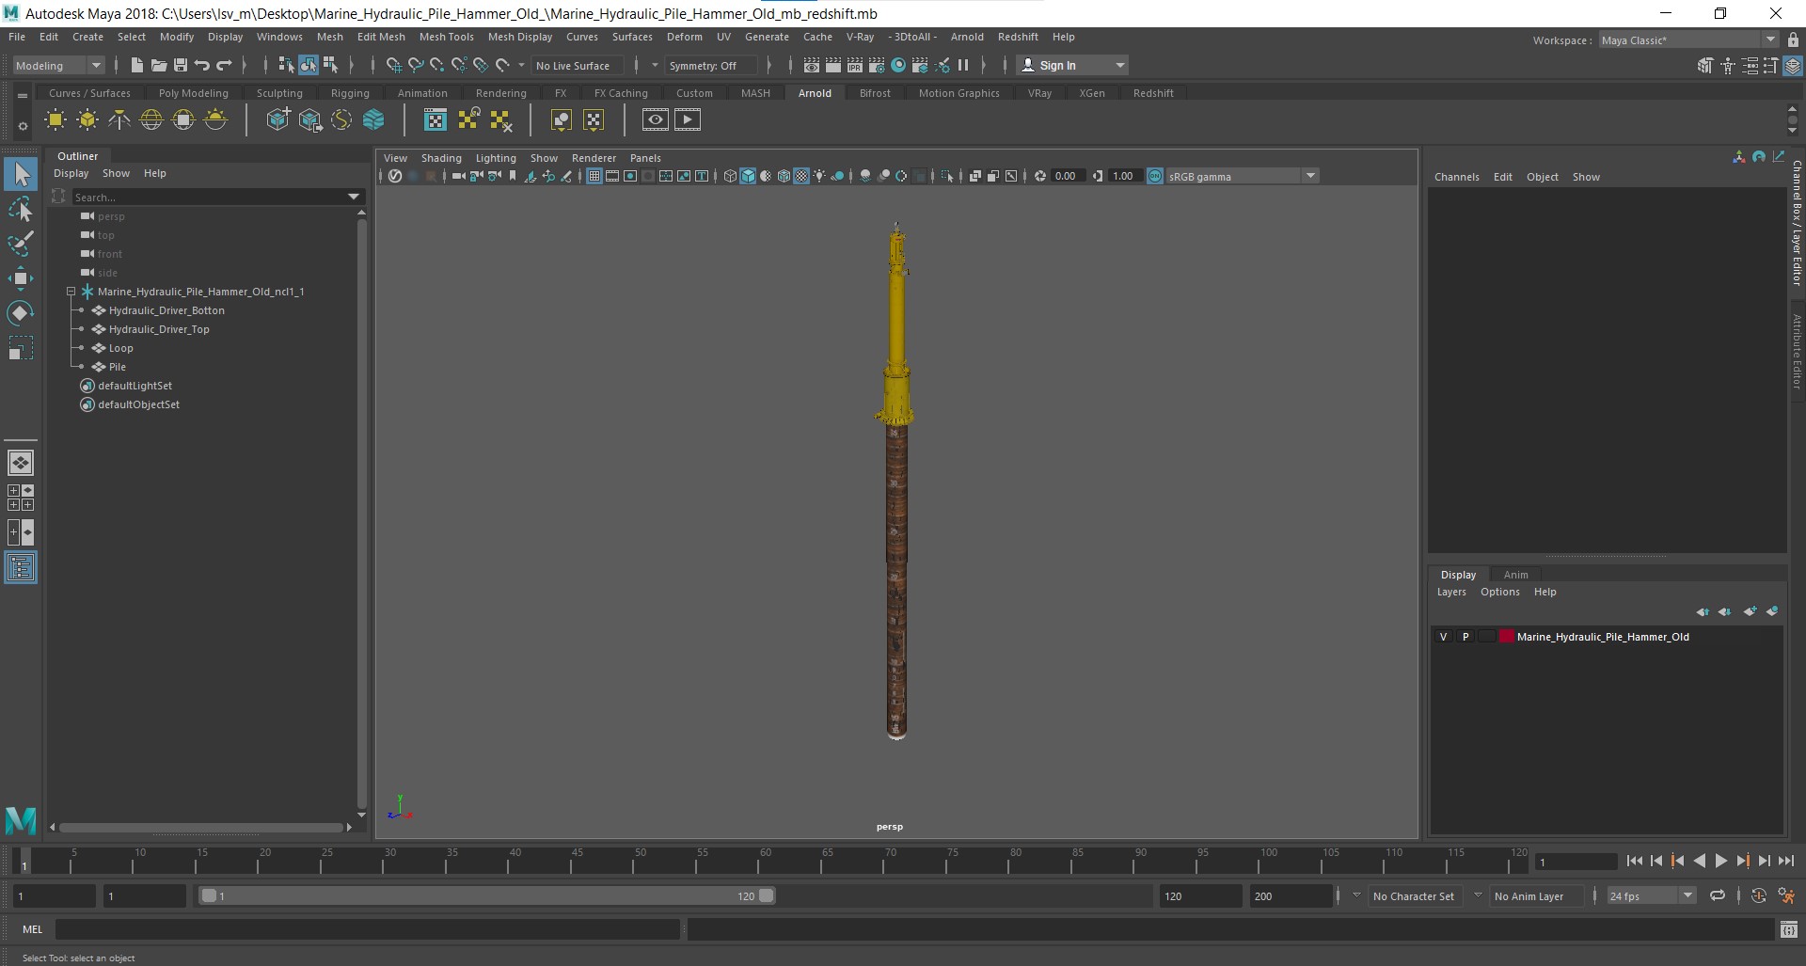Click the time range slider bar
1806x966 pixels.
coord(488,895)
